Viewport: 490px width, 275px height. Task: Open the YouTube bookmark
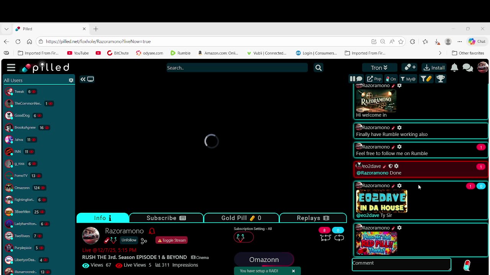tap(78, 53)
